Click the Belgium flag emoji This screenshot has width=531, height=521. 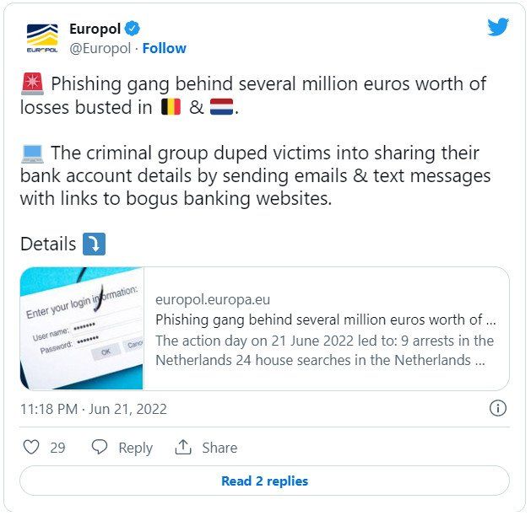pyautogui.click(x=171, y=107)
